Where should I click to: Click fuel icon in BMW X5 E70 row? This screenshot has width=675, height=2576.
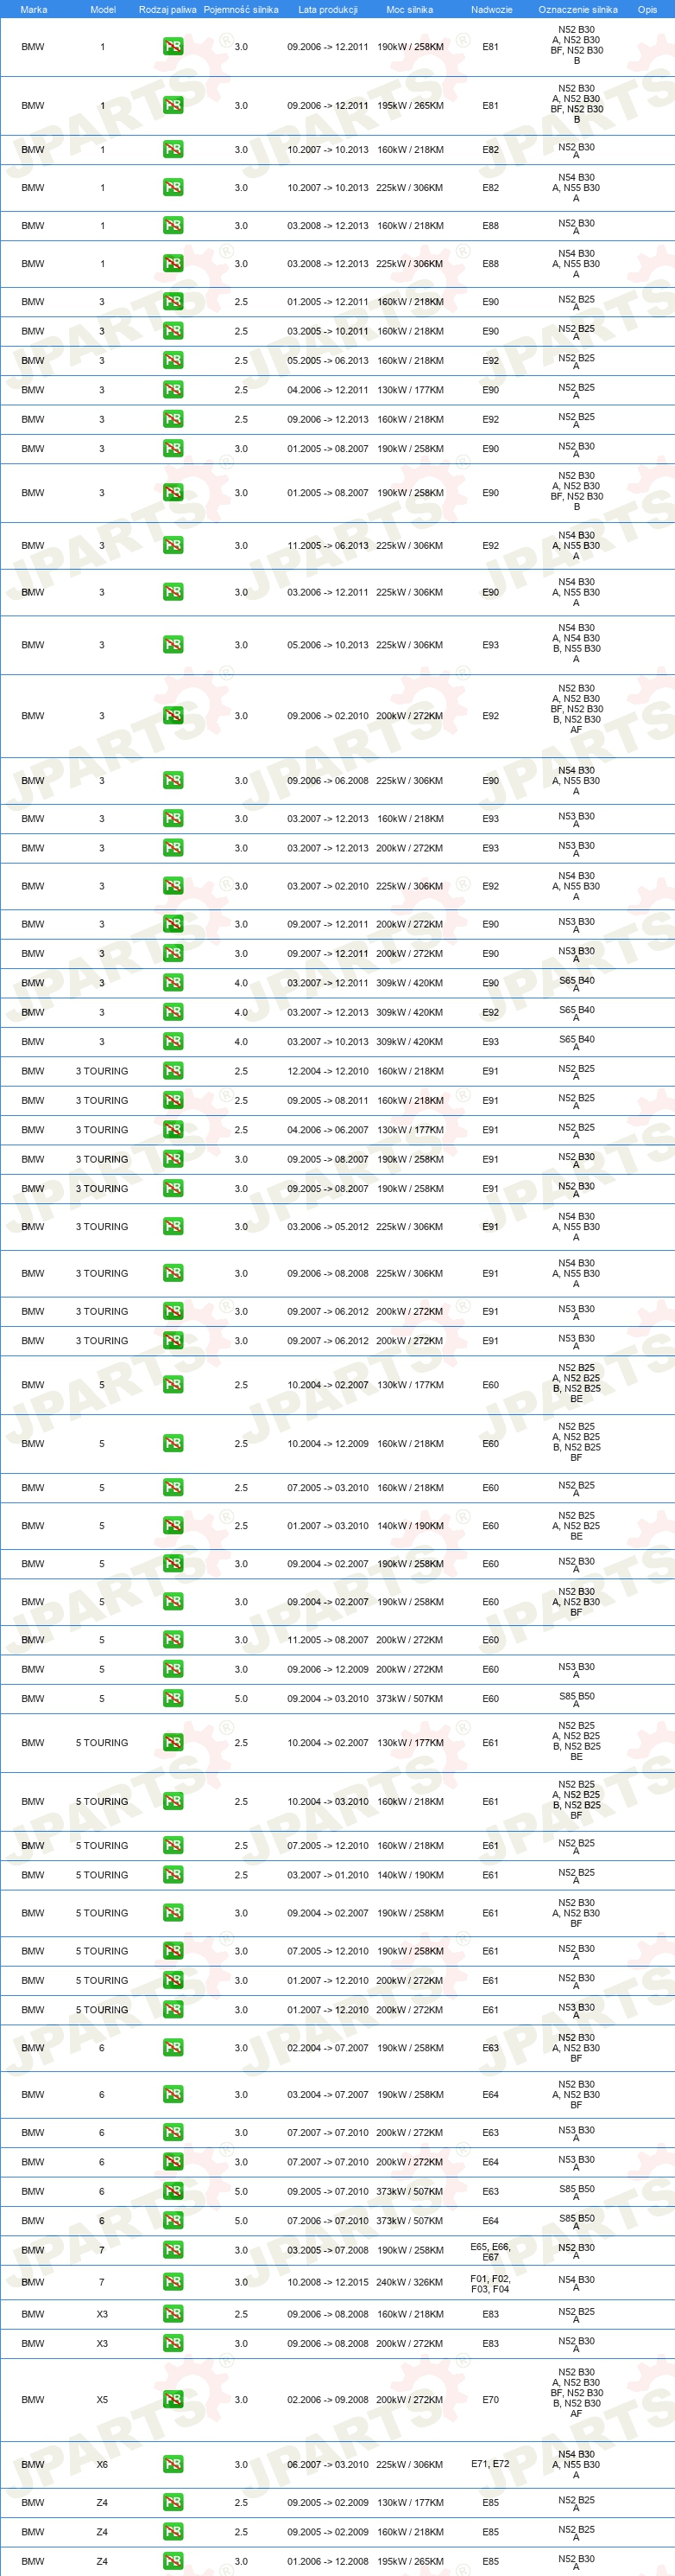[x=173, y=2399]
